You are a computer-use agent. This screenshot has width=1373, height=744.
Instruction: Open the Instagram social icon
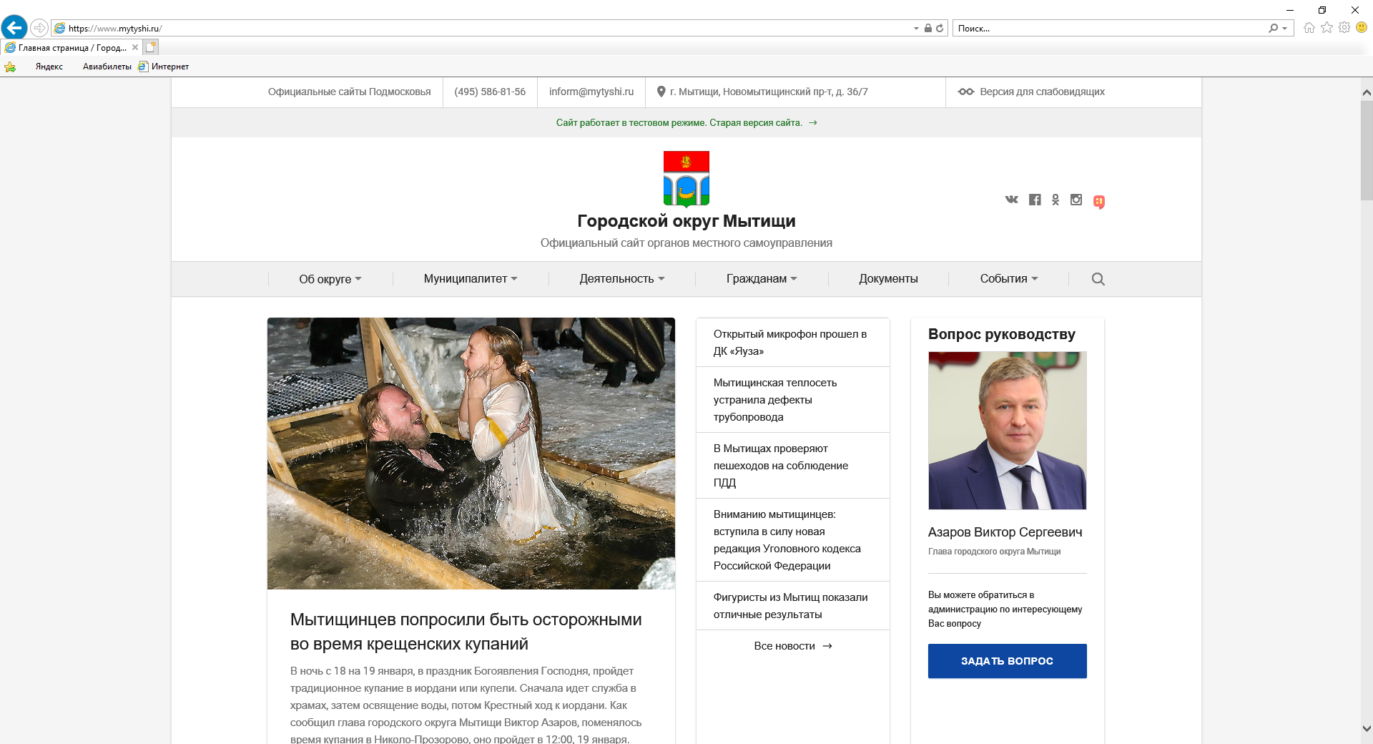pyautogui.click(x=1076, y=200)
